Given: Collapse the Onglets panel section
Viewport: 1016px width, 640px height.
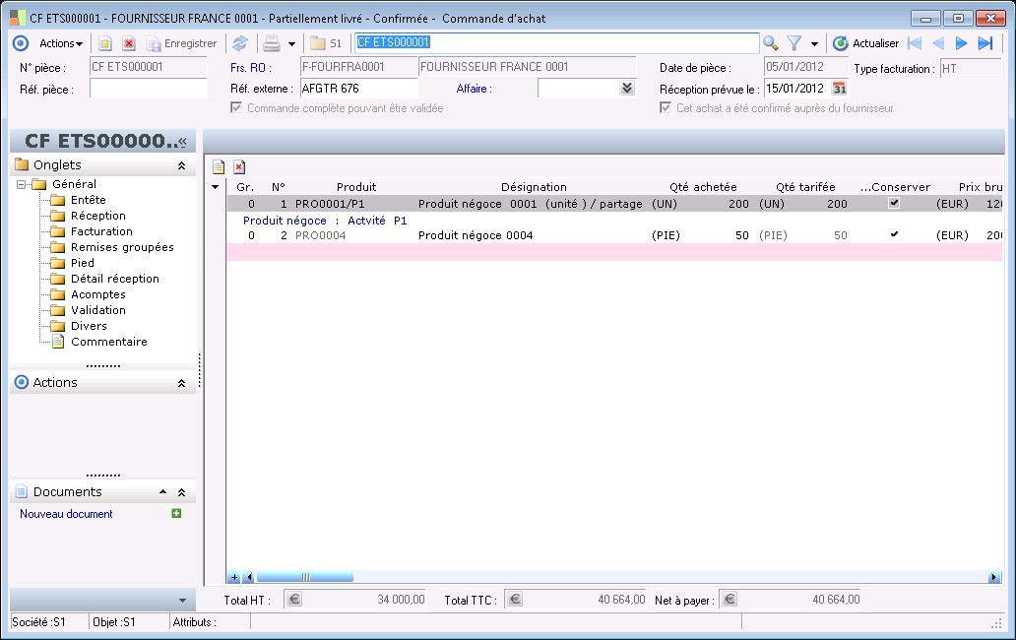Looking at the screenshot, I should (x=181, y=166).
